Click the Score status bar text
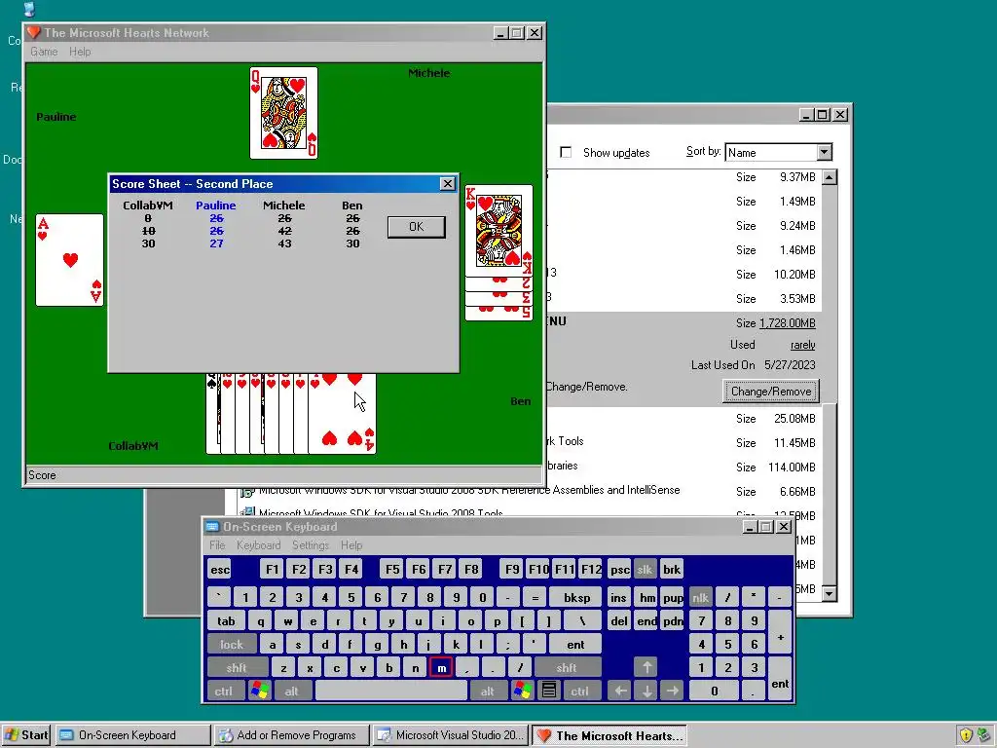Screen dimensions: 997x748 (x=42, y=475)
